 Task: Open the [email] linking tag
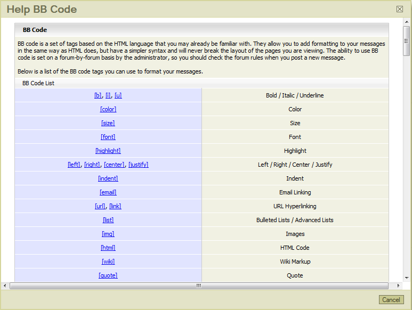[x=108, y=193]
